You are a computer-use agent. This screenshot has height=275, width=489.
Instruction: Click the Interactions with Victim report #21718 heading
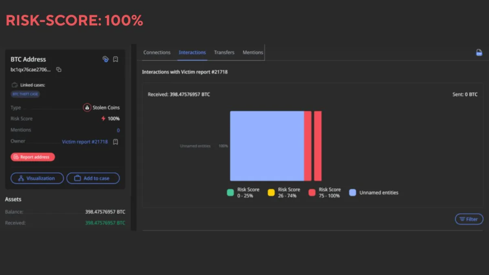pyautogui.click(x=185, y=72)
